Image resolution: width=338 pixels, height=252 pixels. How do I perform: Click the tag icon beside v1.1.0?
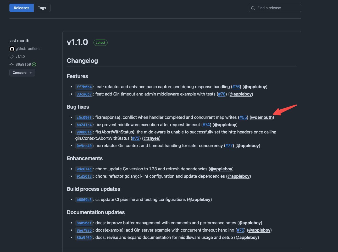pos(12,57)
